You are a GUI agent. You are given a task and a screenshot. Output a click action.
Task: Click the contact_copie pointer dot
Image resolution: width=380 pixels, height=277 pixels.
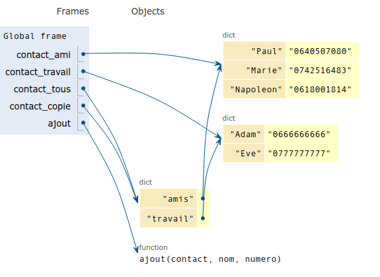(x=83, y=106)
